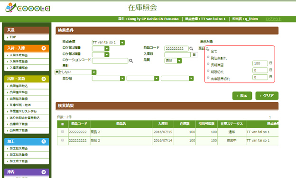Select the 全て radio button

208,50
